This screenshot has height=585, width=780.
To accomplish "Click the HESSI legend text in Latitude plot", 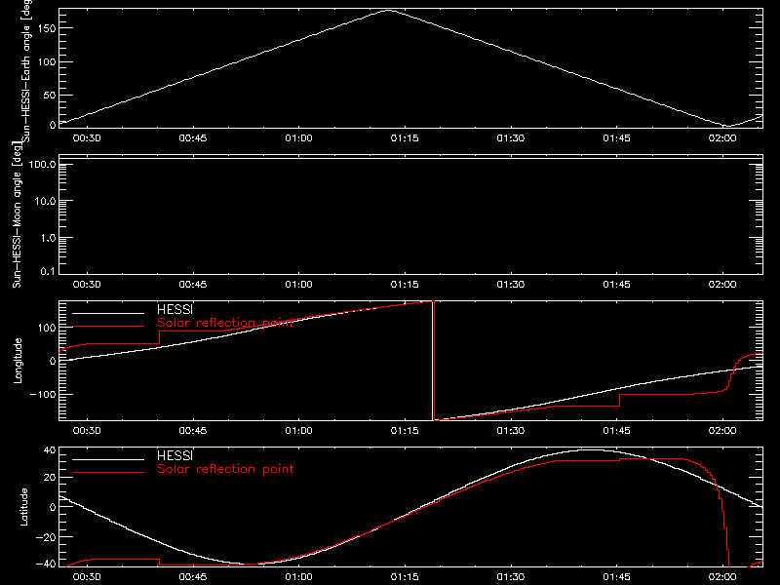I will click(175, 455).
